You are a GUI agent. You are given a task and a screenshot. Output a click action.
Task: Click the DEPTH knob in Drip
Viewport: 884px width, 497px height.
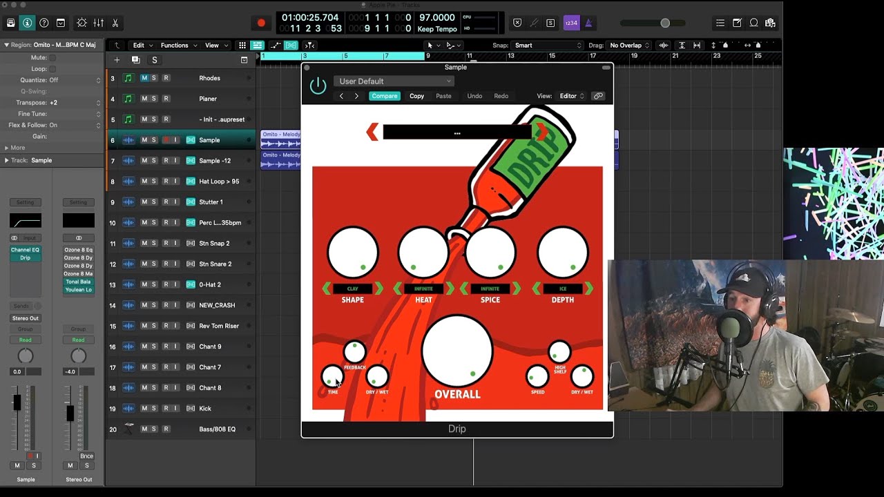point(563,253)
